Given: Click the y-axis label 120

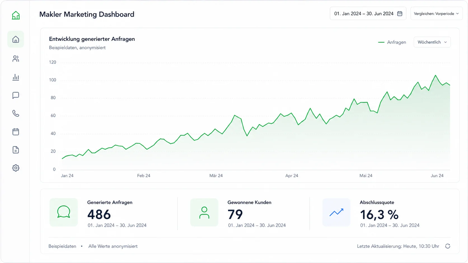Looking at the screenshot, I should pyautogui.click(x=53, y=62).
